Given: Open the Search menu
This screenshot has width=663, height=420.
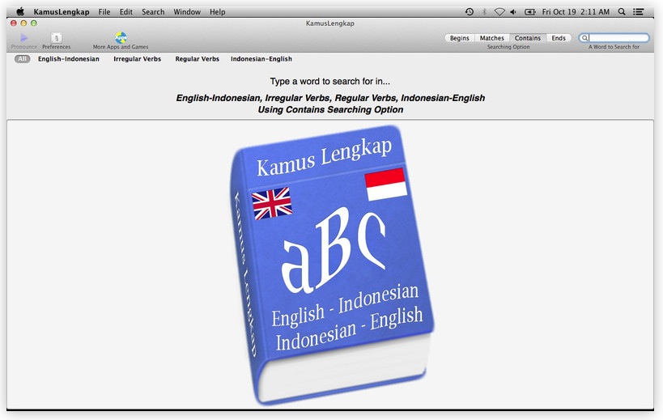Looking at the screenshot, I should 153,12.
